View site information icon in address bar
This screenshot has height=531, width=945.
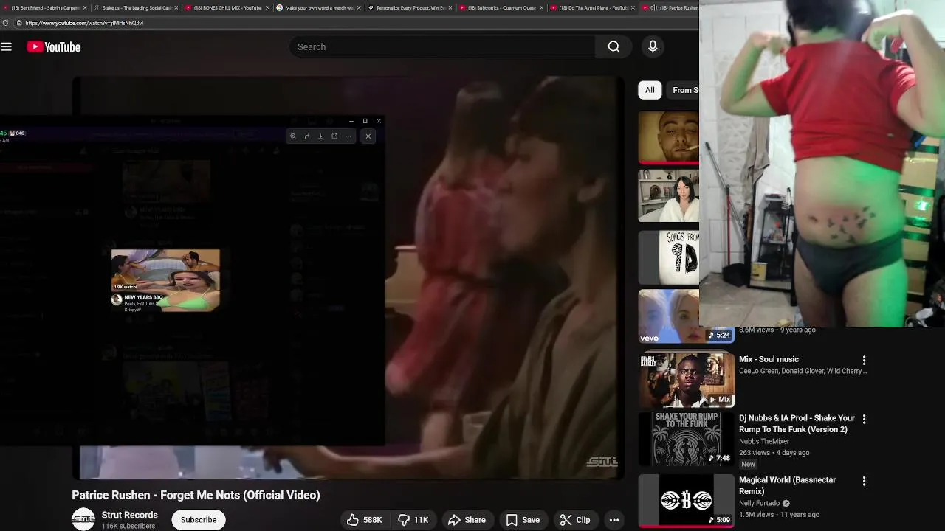pos(19,23)
